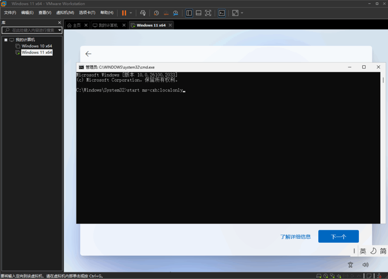The image size is (388, 279).
Task: Maximize the cmd.exe window
Action: [364, 67]
